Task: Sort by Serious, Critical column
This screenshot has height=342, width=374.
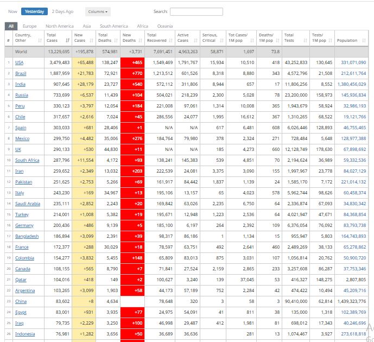Action: pyautogui.click(x=212, y=37)
